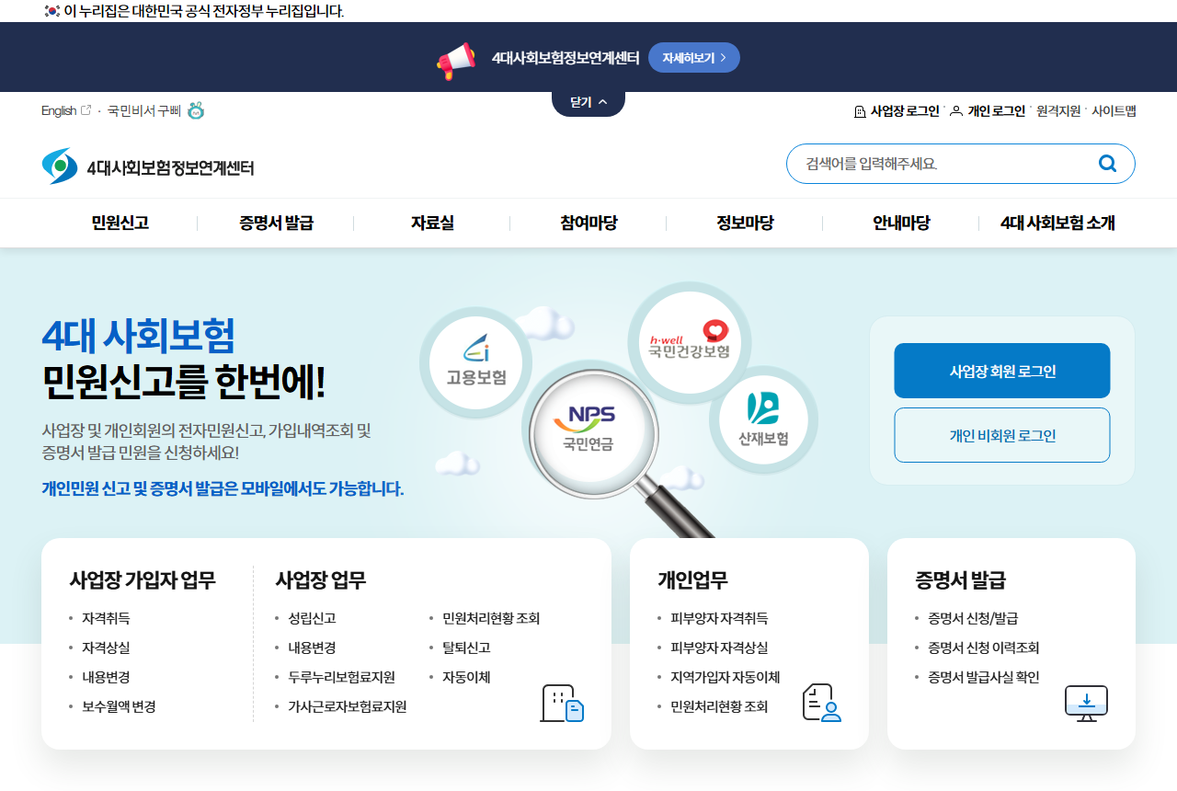The image size is (1177, 791).
Task: Open the 안내마당 menu
Action: tap(901, 223)
